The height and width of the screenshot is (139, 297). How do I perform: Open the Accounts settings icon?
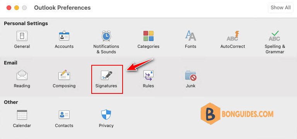(64, 36)
